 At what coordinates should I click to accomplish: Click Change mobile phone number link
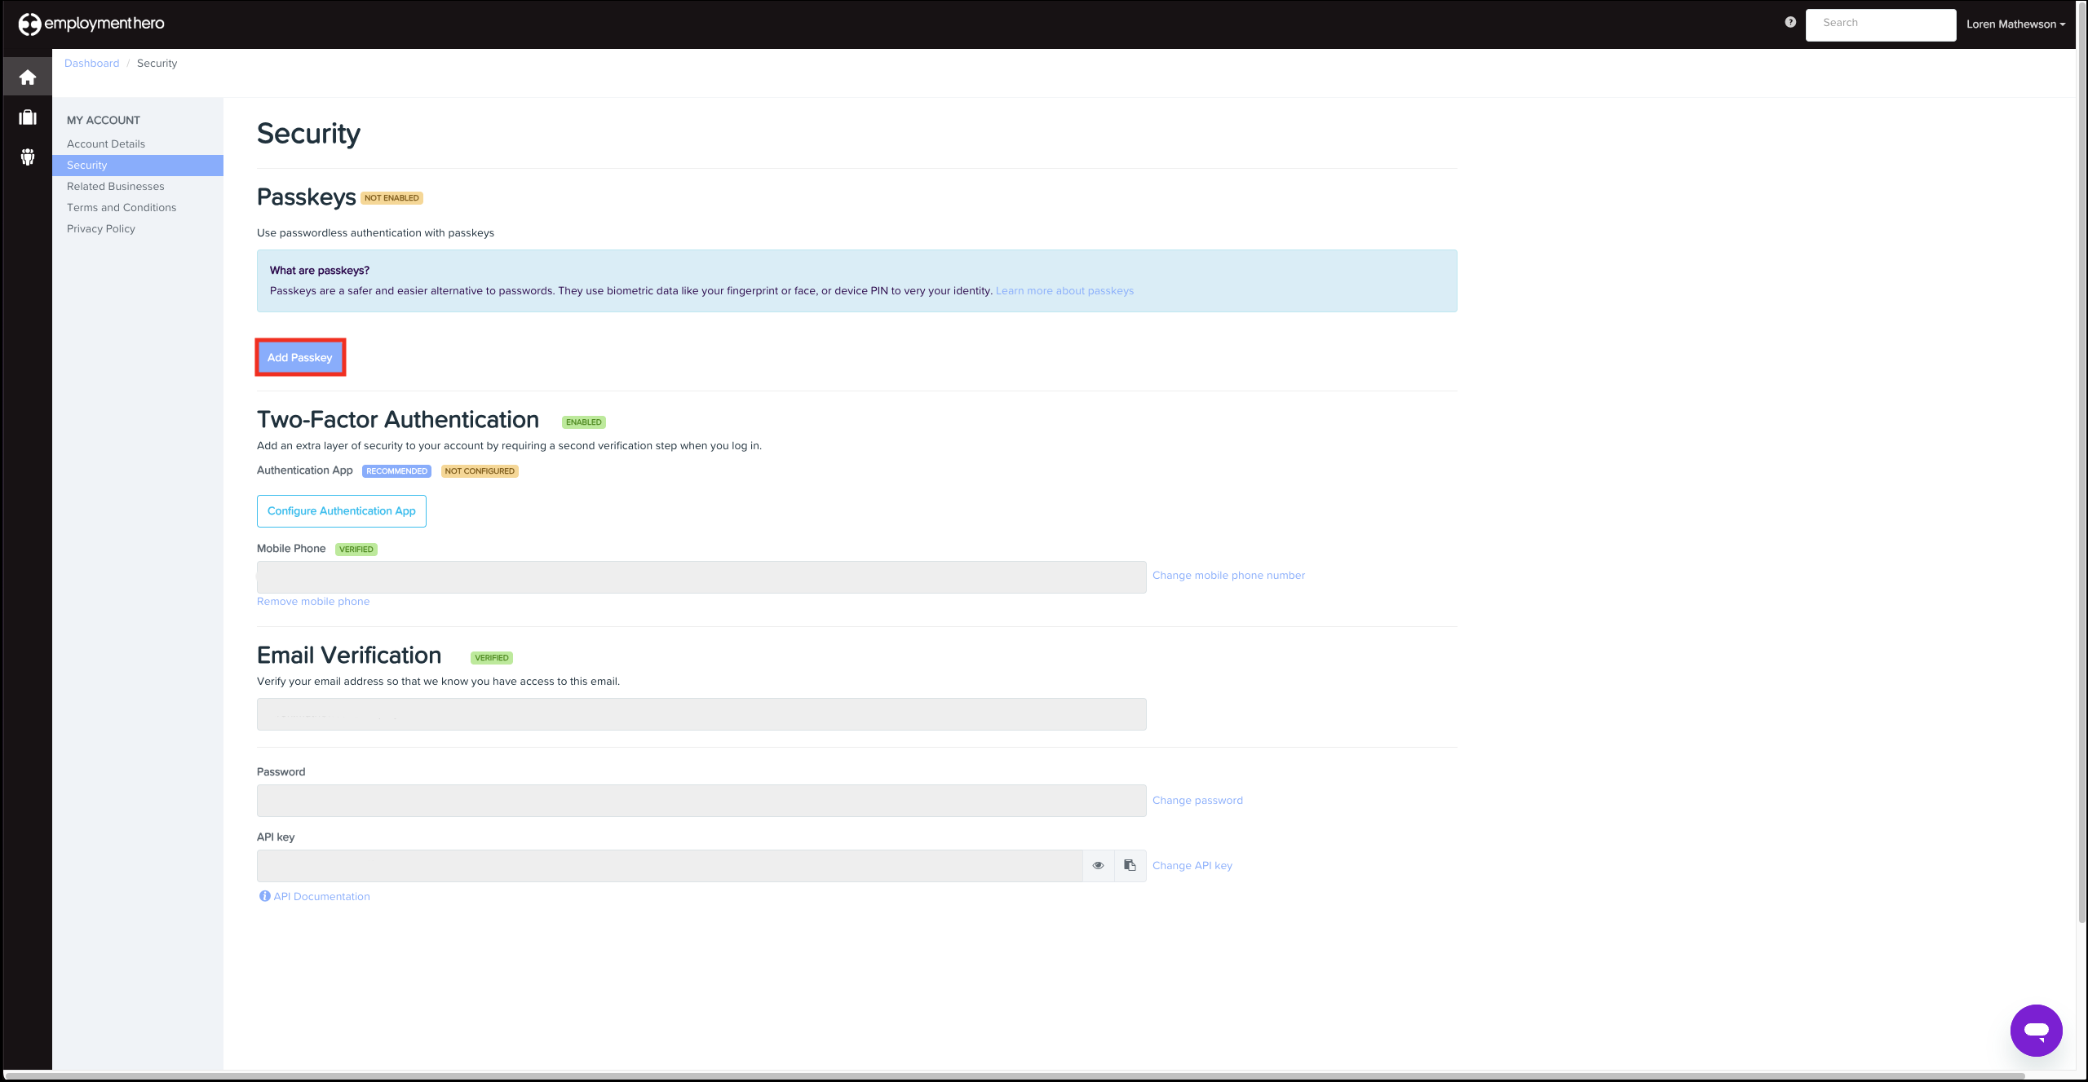(1228, 576)
